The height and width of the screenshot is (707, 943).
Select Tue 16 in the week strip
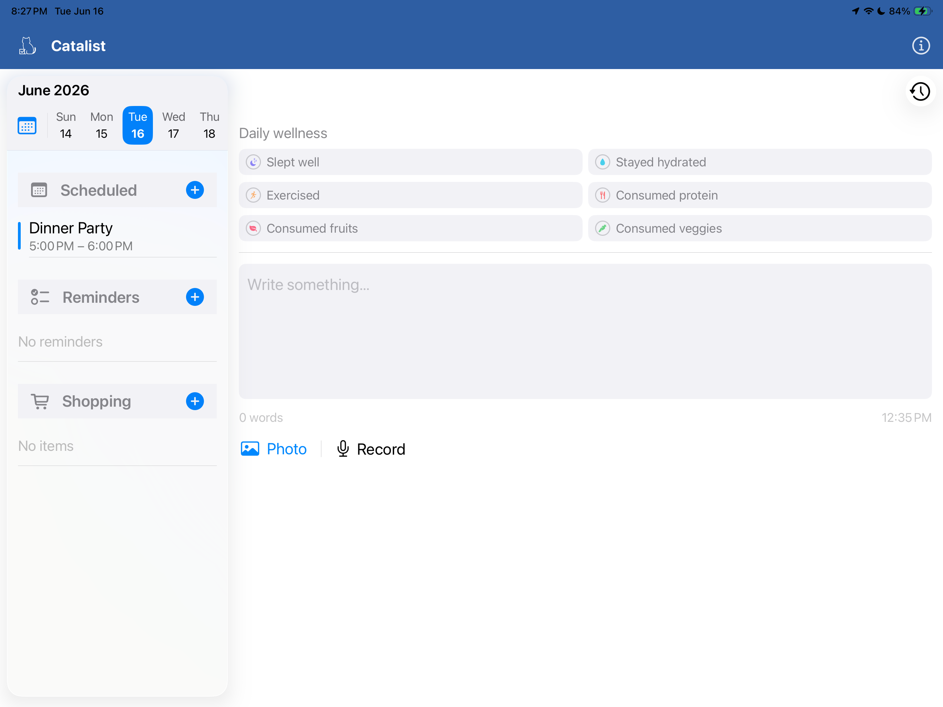tap(138, 125)
